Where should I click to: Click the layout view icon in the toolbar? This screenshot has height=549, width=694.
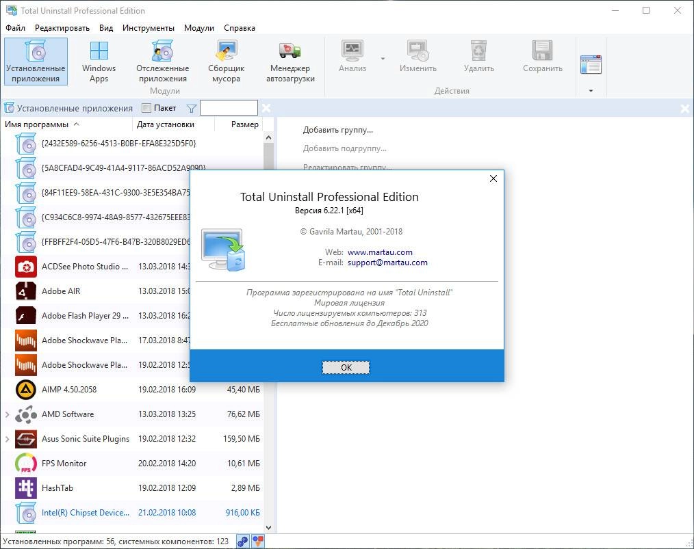pyautogui.click(x=591, y=64)
